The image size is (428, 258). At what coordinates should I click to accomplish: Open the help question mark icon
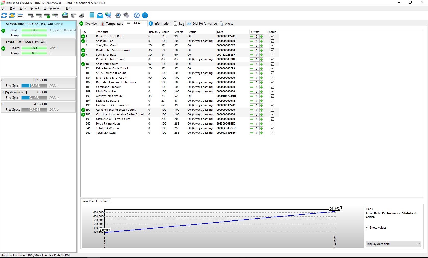137,15
